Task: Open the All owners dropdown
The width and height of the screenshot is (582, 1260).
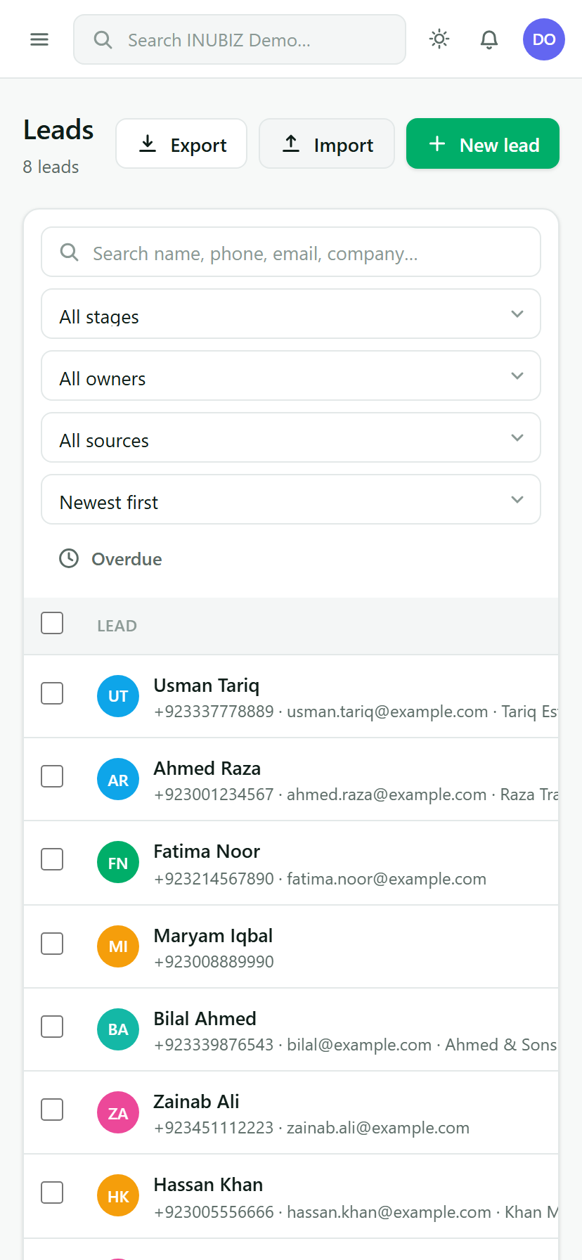Action: (x=291, y=375)
